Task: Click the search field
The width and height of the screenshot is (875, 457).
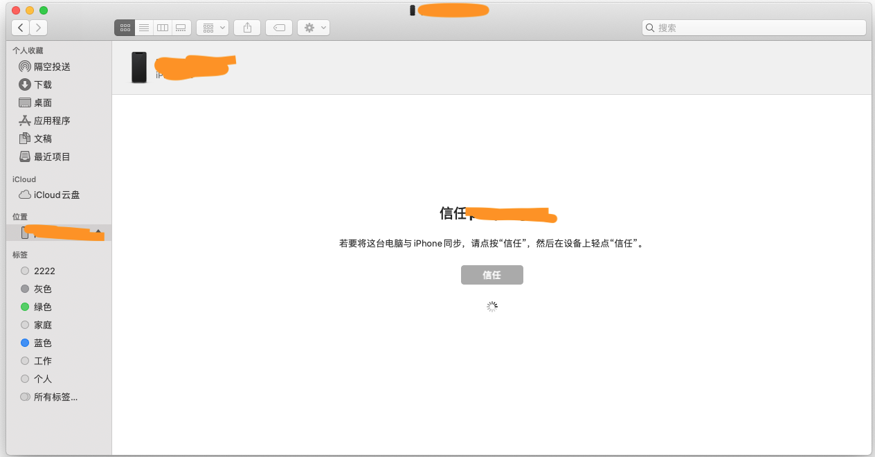Action: (x=755, y=28)
